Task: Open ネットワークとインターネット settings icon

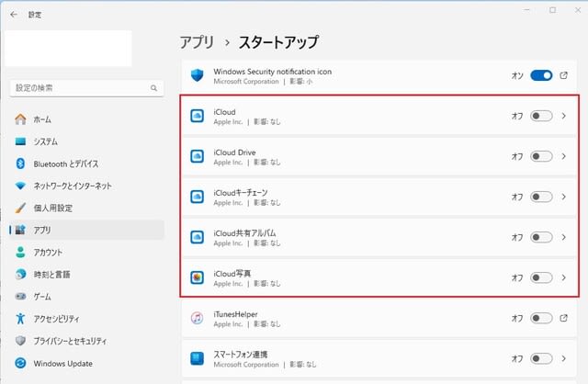Action: [x=20, y=186]
